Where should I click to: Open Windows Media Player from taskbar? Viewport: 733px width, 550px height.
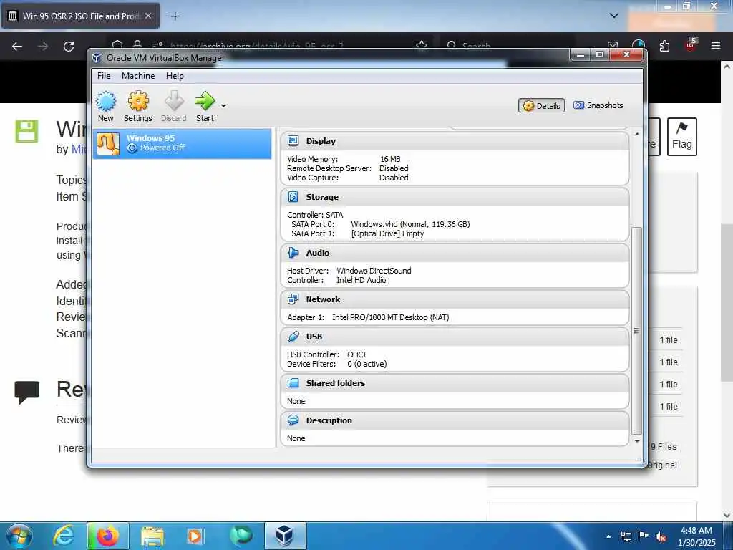pos(195,536)
